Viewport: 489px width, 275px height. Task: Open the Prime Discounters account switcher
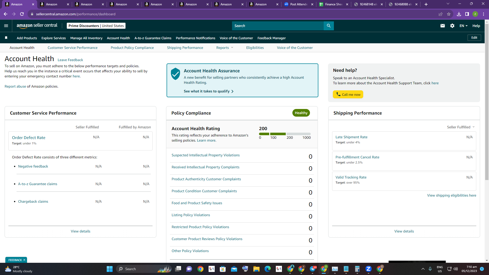click(96, 26)
